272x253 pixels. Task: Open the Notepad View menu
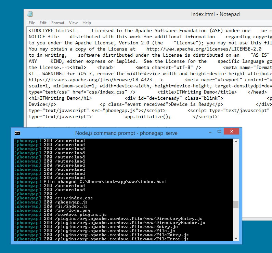73,23
